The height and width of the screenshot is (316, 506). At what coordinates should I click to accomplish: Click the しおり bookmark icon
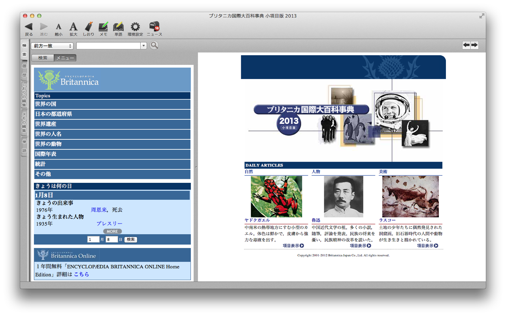click(89, 27)
